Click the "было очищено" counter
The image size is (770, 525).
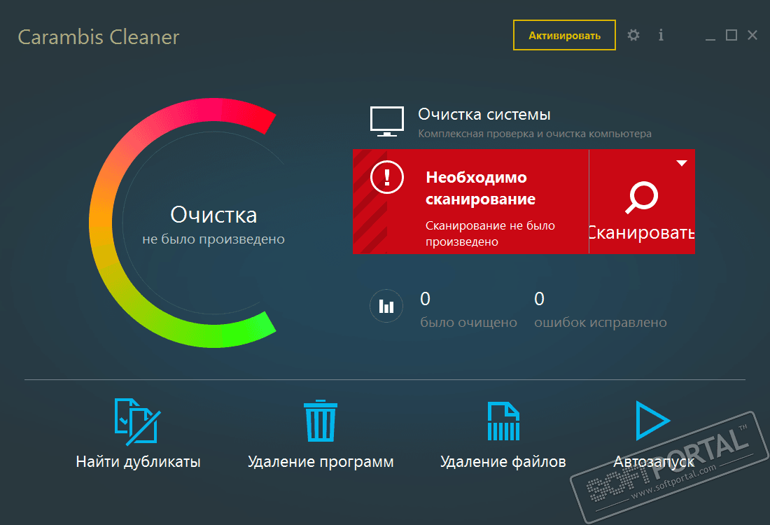pos(468,310)
